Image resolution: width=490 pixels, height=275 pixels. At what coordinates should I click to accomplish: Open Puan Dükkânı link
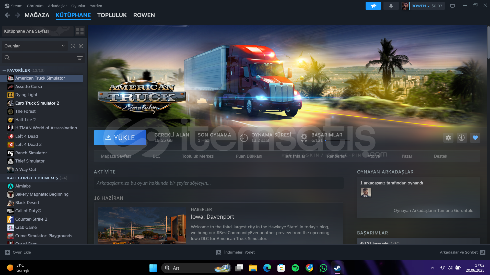[249, 156]
